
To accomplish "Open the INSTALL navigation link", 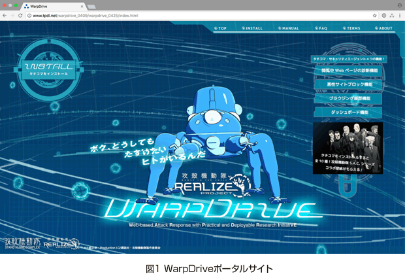I will click(x=252, y=28).
